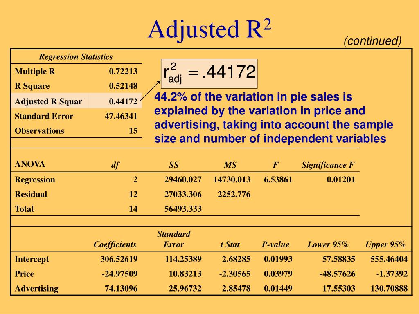
Task: Select the Advertising standard error 25.96732
Action: [x=185, y=288]
